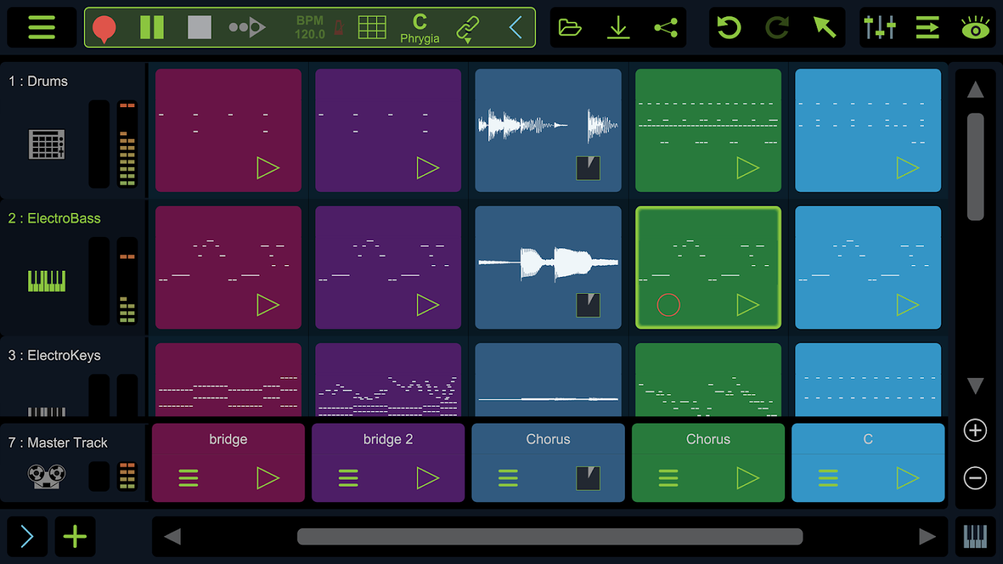Viewport: 1003px width, 564px height.
Task: Click the download/export icon
Action: pyautogui.click(x=618, y=27)
